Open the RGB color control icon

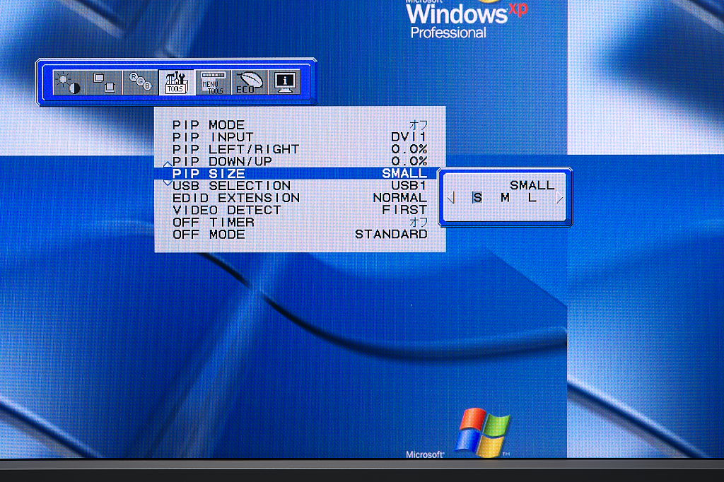[x=140, y=83]
